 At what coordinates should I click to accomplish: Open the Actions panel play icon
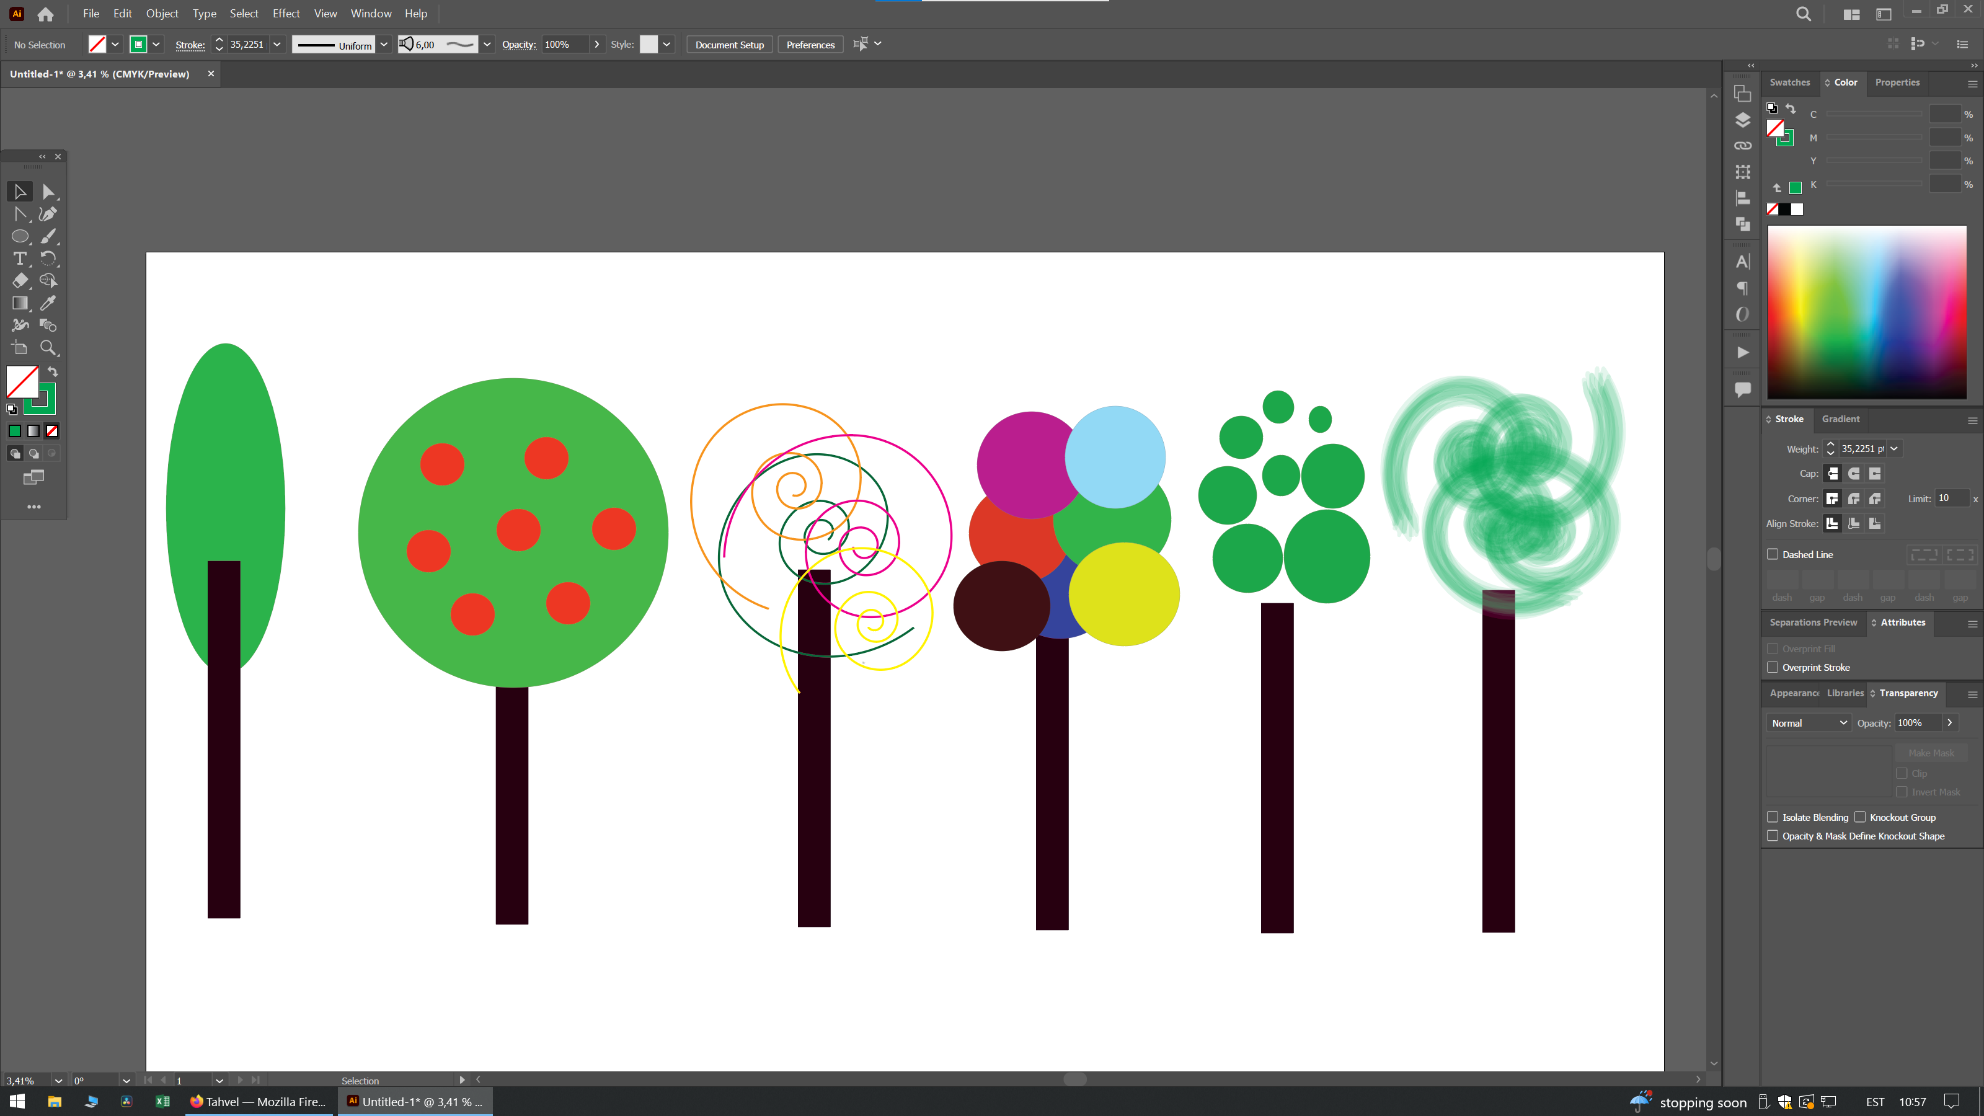(1742, 353)
